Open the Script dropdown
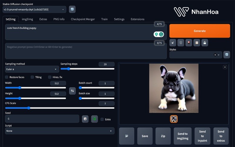The height and width of the screenshot is (147, 235). click(x=60, y=131)
